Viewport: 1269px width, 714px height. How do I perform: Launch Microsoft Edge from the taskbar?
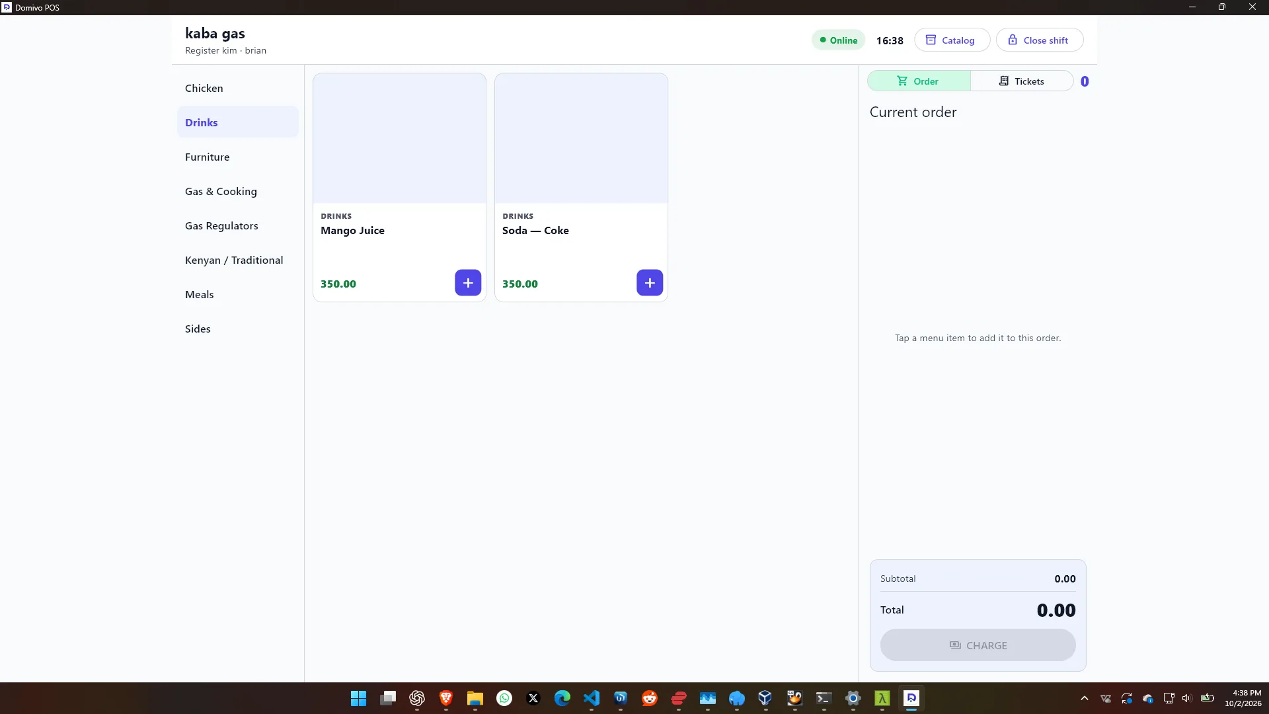562,698
